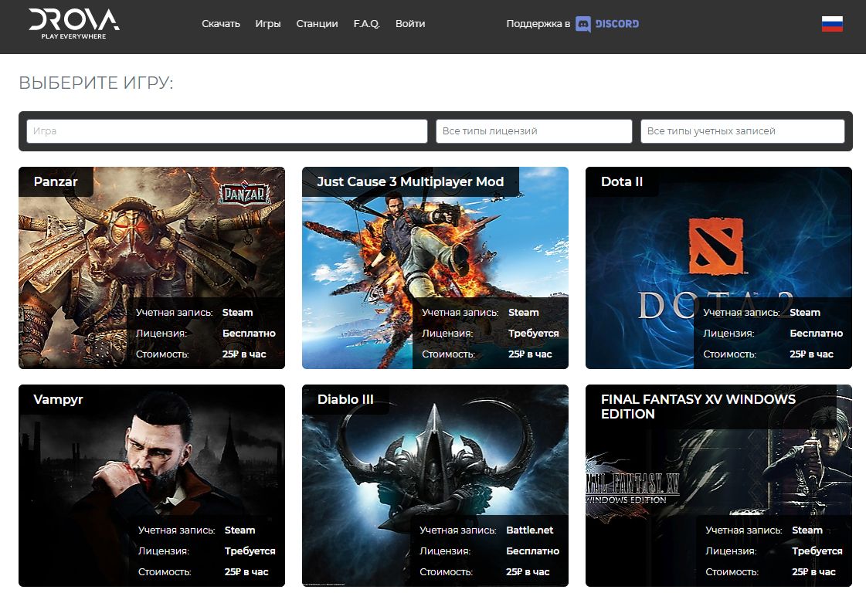The height and width of the screenshot is (593, 866).
Task: Click 25₽ в час price on Just Cause 3
Action: pyautogui.click(x=530, y=354)
